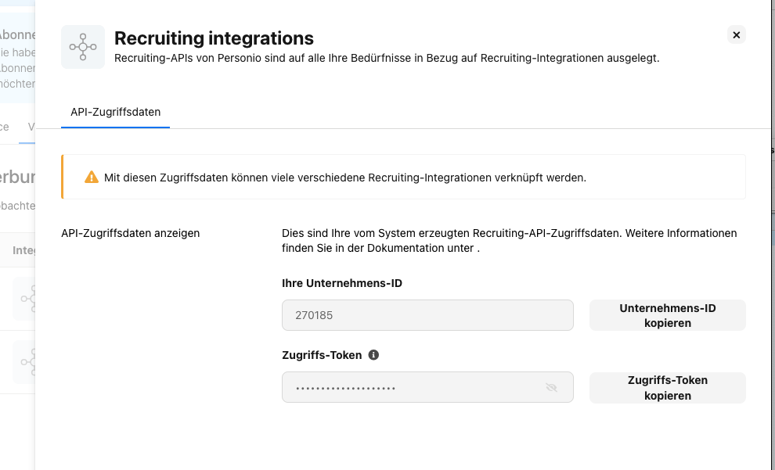The height and width of the screenshot is (470, 775).
Task: Click the warning banner about Zugriffsdaten
Action: click(403, 177)
